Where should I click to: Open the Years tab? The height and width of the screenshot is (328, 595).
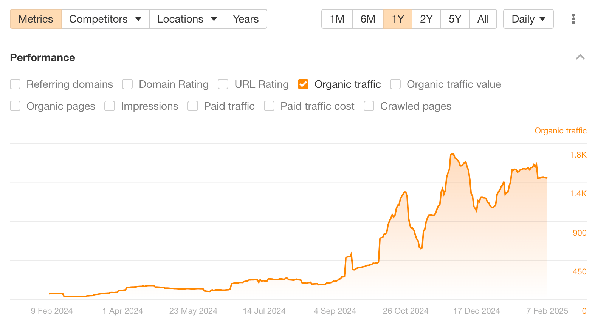click(246, 19)
